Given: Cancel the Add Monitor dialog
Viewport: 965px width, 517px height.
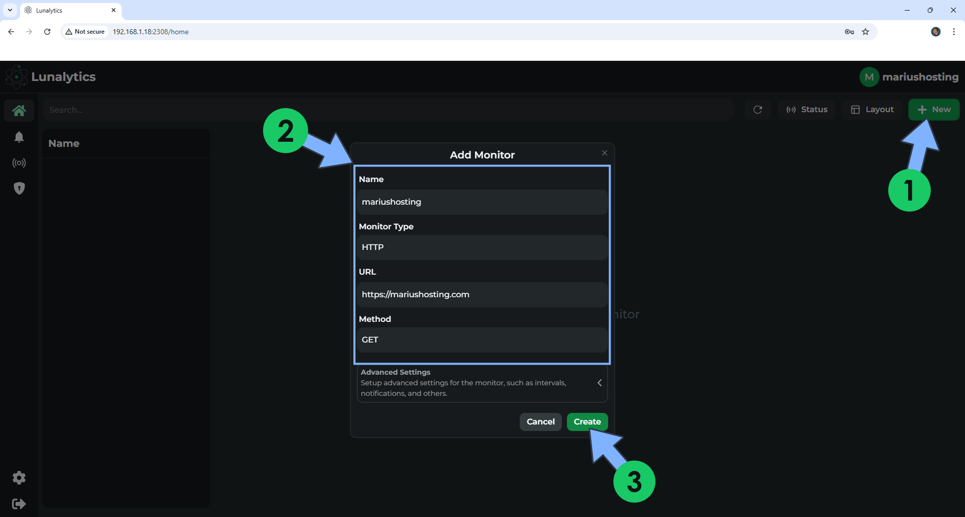Looking at the screenshot, I should (540, 422).
